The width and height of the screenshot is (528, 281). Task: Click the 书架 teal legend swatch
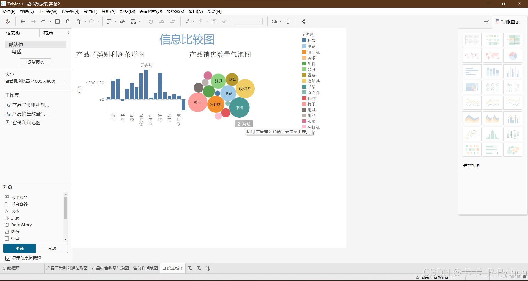pyautogui.click(x=304, y=87)
